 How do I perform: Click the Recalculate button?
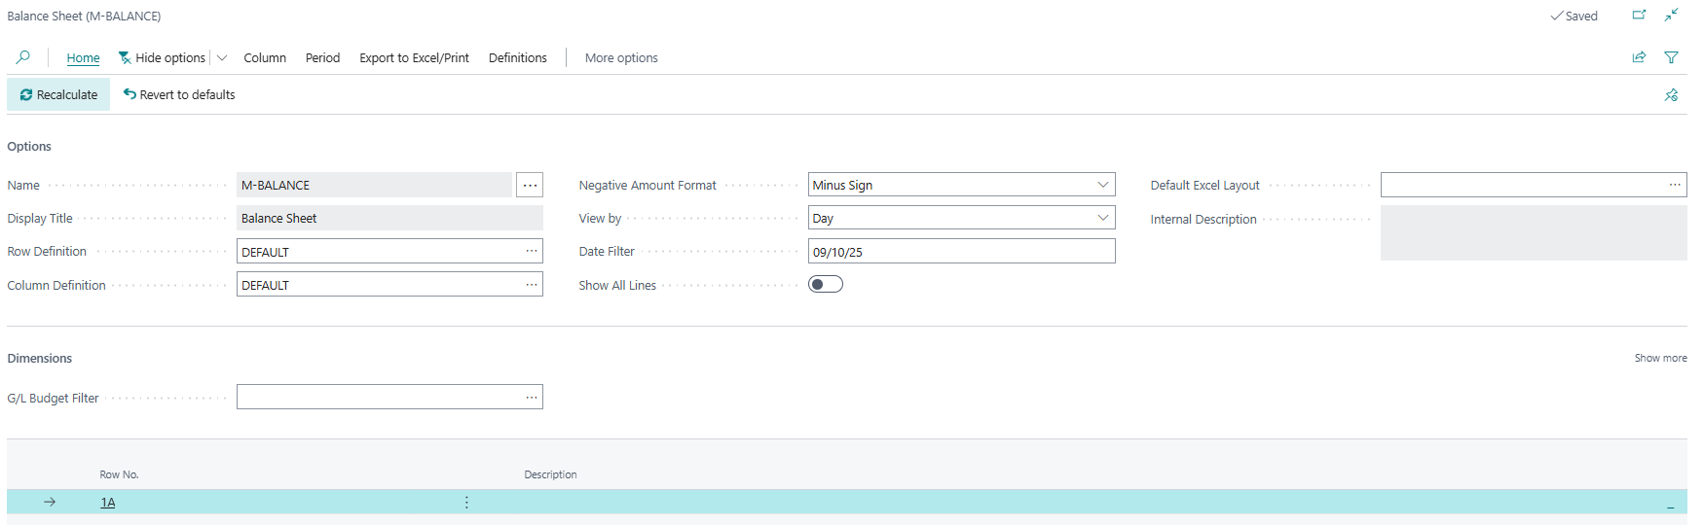pyautogui.click(x=58, y=95)
